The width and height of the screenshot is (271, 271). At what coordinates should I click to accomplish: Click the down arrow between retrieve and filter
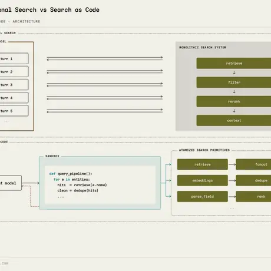point(234,72)
